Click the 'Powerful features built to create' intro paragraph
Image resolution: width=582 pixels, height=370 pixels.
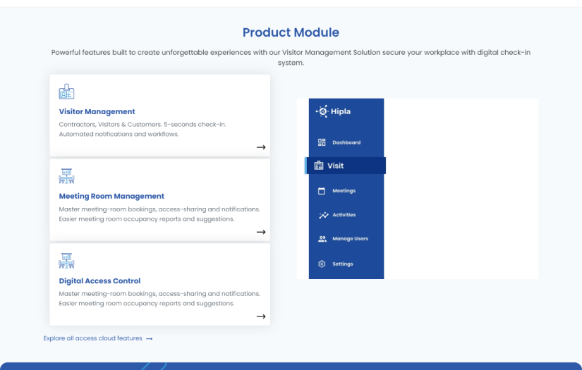pos(291,58)
